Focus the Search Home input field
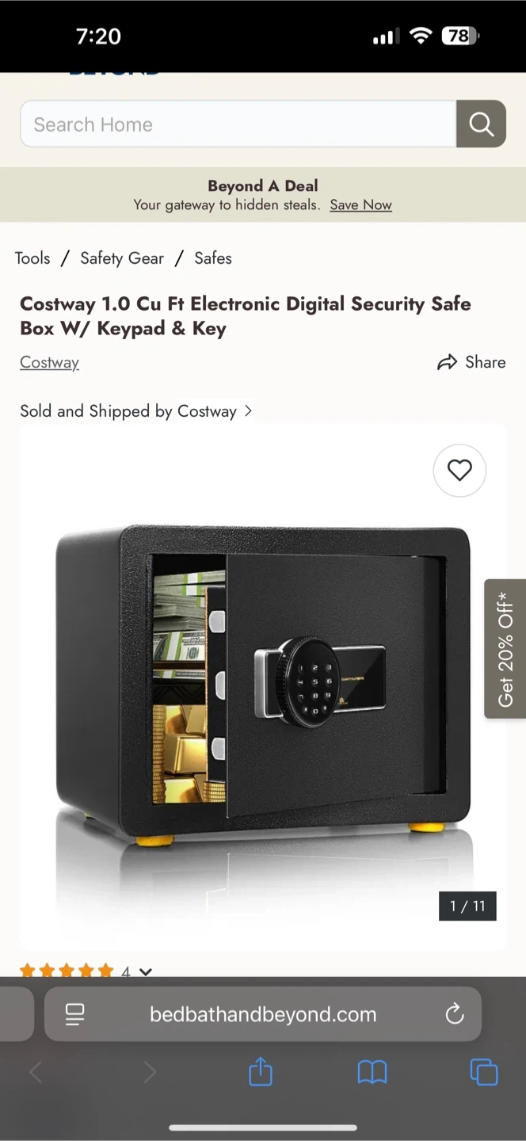 point(238,124)
